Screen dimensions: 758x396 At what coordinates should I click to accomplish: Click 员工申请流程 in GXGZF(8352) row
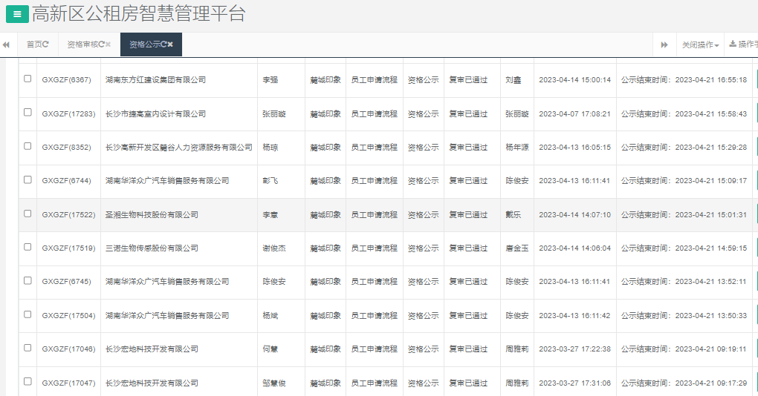(374, 148)
